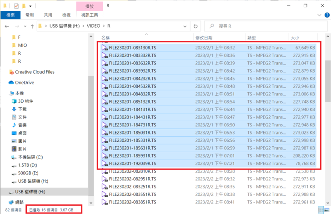
Task: Switch to details view layout icon
Action: 321,210
